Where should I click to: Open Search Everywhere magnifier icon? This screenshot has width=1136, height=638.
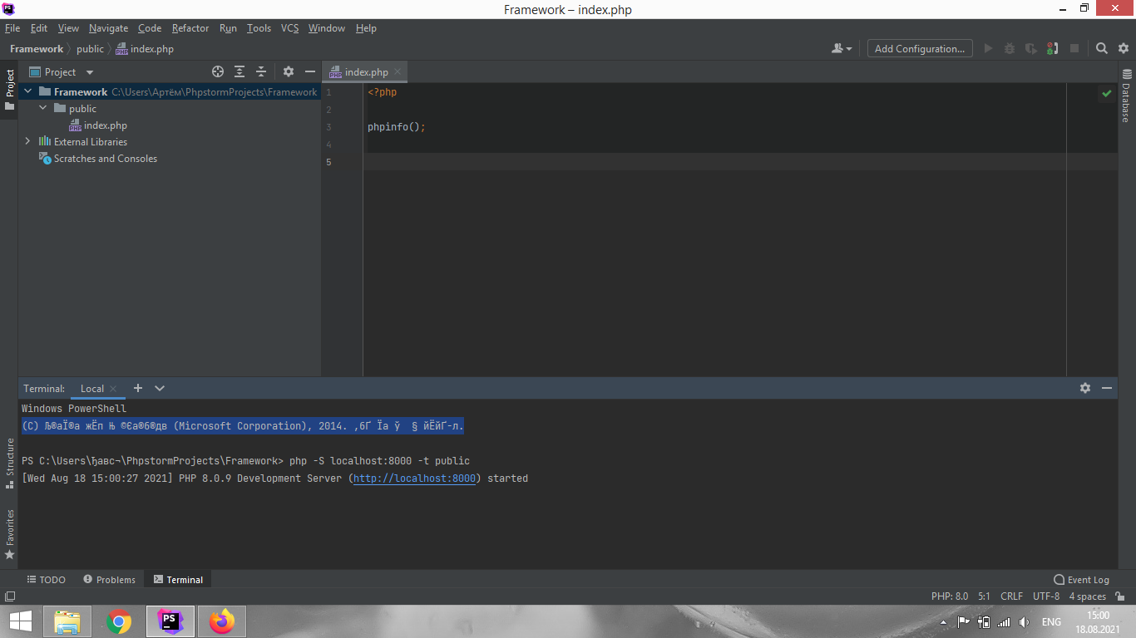point(1102,49)
